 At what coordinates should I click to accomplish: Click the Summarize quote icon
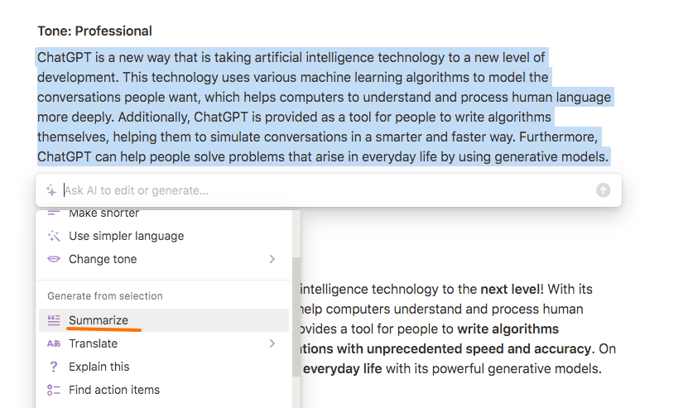click(x=54, y=320)
